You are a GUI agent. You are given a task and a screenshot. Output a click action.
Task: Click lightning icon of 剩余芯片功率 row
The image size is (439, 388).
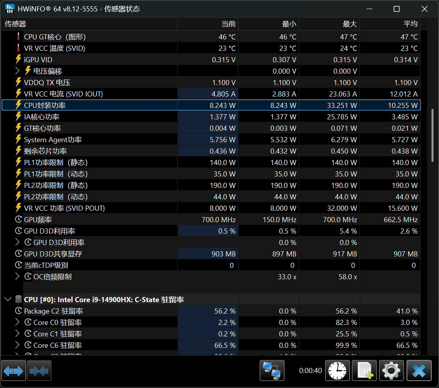click(x=18, y=151)
